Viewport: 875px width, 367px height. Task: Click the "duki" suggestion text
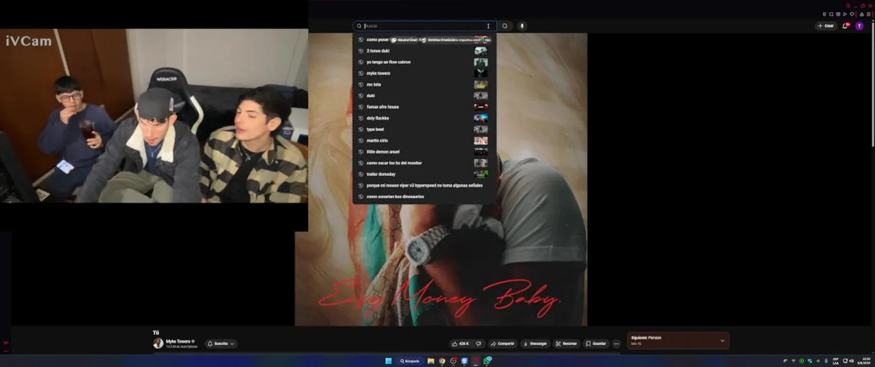[x=371, y=96]
